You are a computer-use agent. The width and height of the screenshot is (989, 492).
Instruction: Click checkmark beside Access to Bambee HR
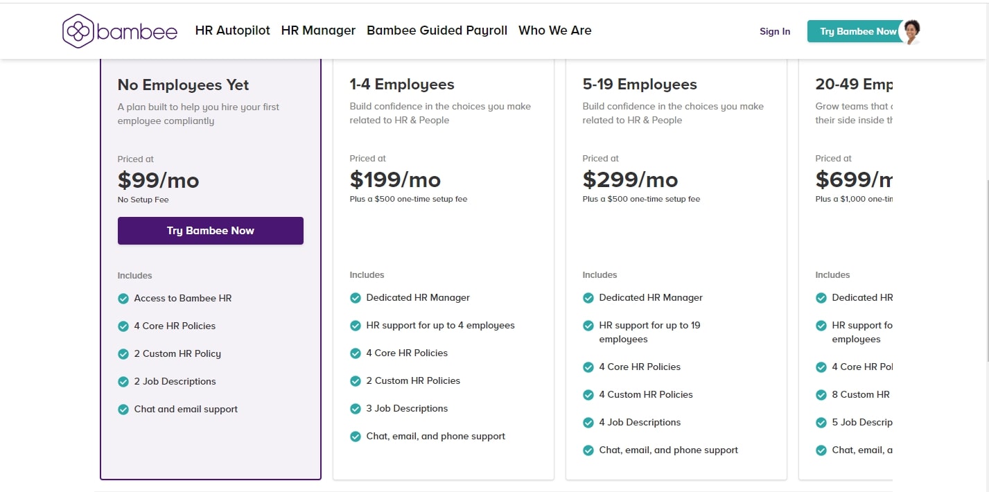(124, 298)
